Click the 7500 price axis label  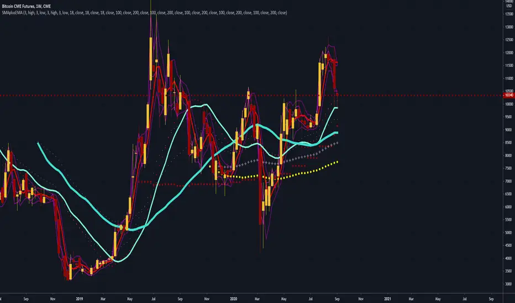pyautogui.click(x=509, y=169)
